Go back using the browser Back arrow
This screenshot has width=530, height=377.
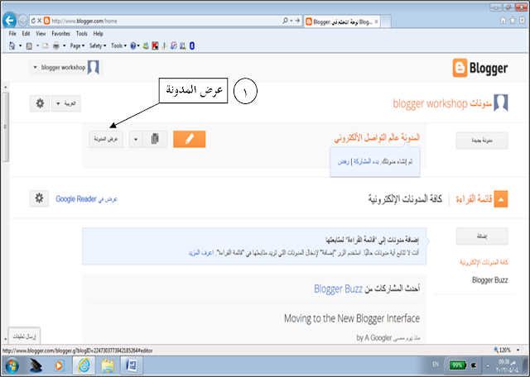(9, 21)
